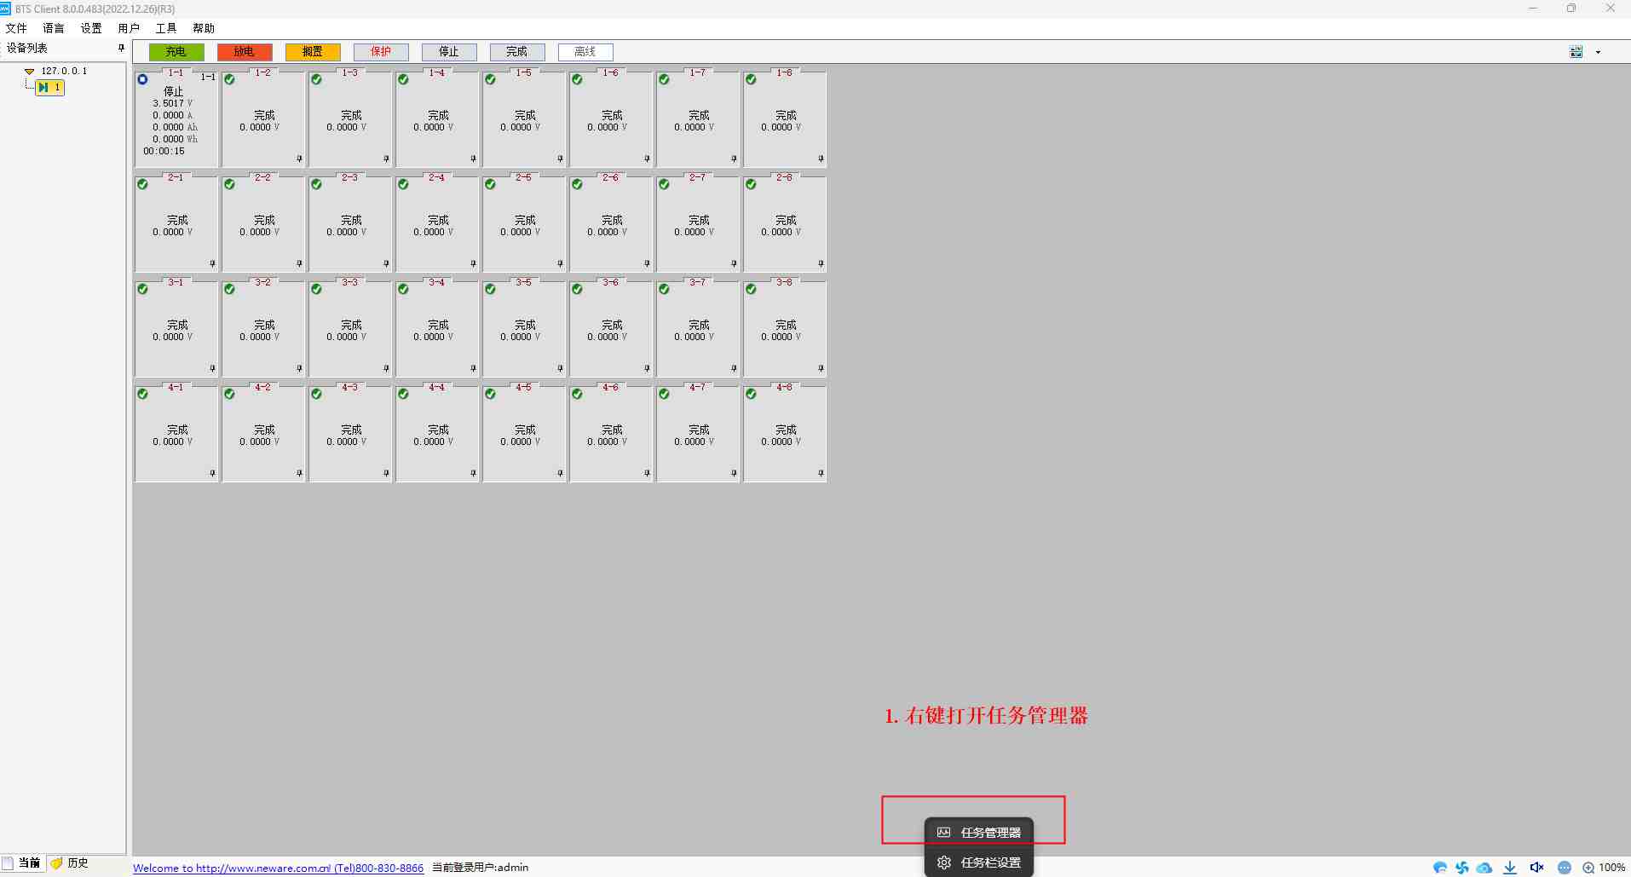Image resolution: width=1631 pixels, height=877 pixels.
Task: Click the green 充电 color legend
Action: 176,52
